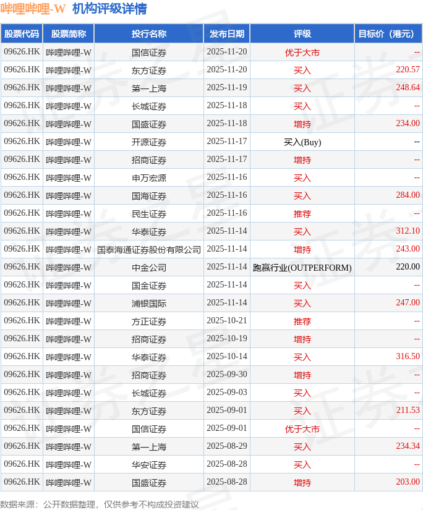
Task: Click target price 284.00
Action: pos(408,195)
